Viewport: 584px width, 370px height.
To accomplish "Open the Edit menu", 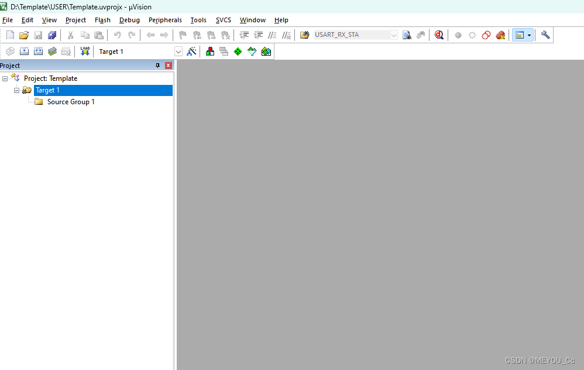I will (x=27, y=20).
